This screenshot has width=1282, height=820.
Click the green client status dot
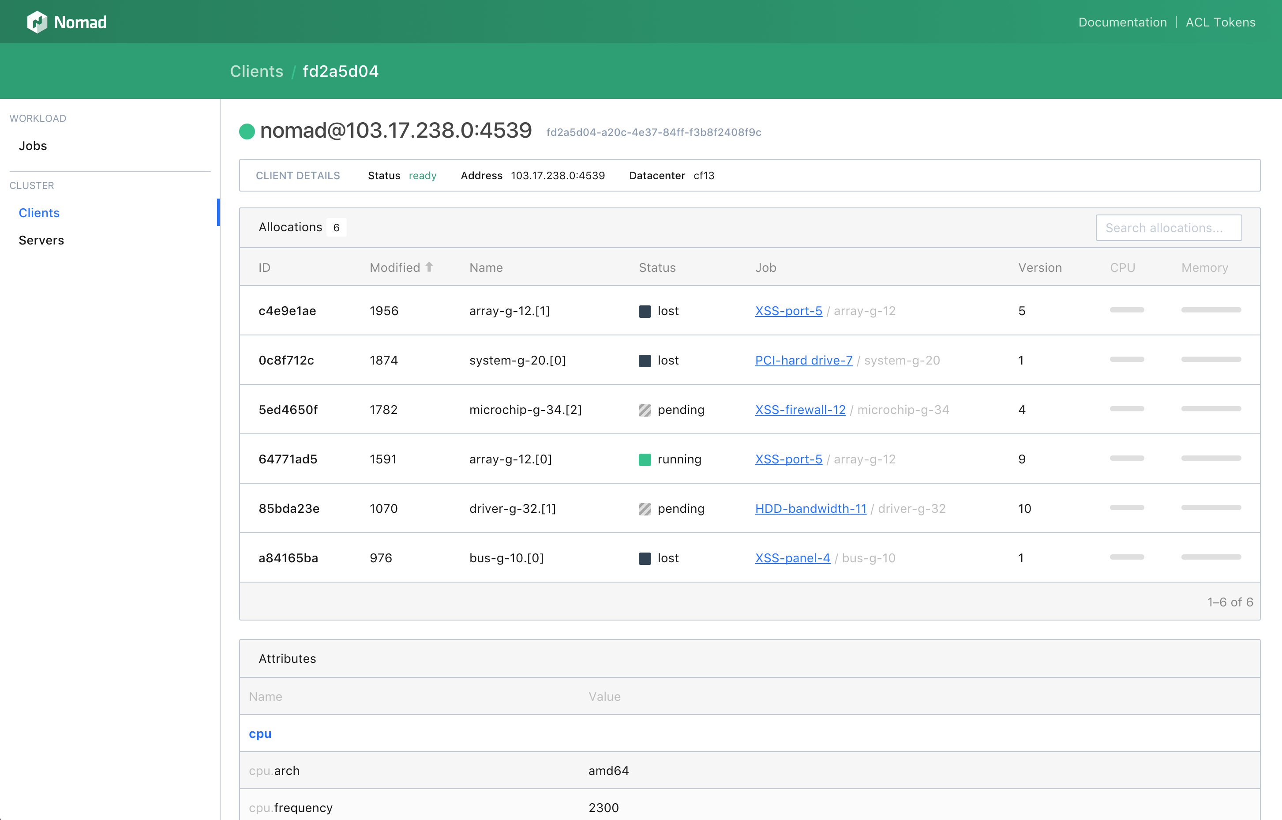coord(247,131)
